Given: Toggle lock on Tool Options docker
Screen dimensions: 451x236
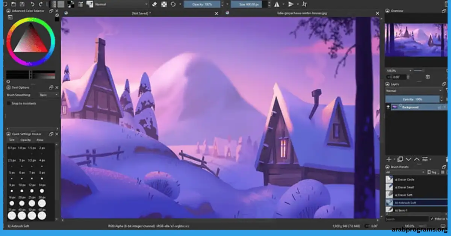Looking at the screenshot, I should coord(9,87).
